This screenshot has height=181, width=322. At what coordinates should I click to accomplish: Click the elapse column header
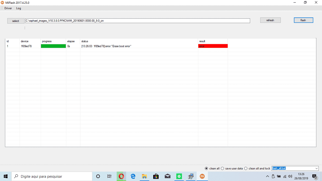tap(71, 41)
